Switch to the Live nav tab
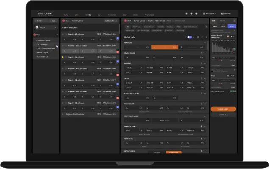This screenshot has height=169, width=269. [x=77, y=15]
